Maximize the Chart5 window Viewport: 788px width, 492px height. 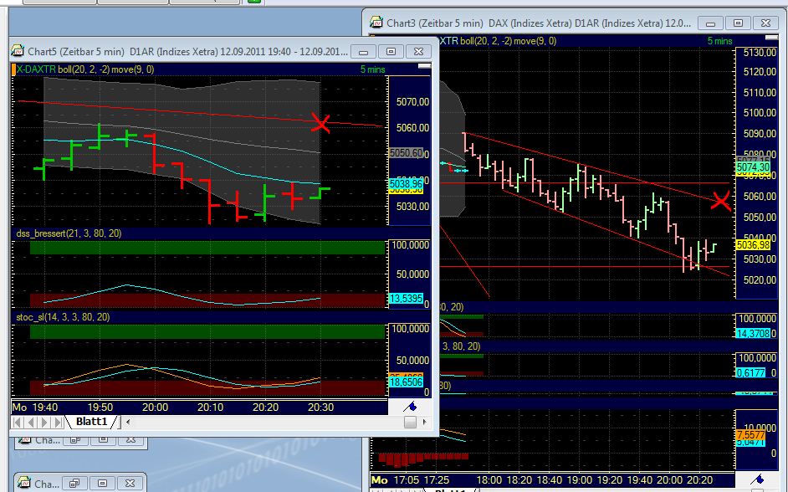[x=391, y=51]
